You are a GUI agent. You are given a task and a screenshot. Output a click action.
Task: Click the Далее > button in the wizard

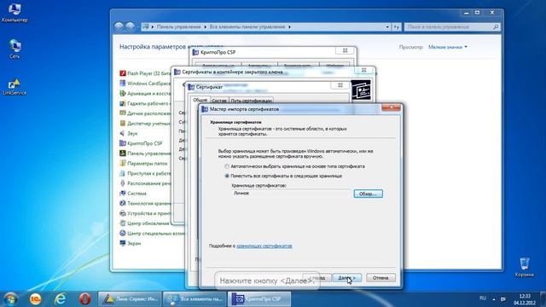click(347, 278)
